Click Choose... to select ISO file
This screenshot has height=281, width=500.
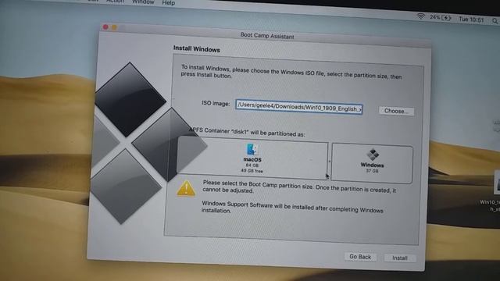pyautogui.click(x=396, y=111)
